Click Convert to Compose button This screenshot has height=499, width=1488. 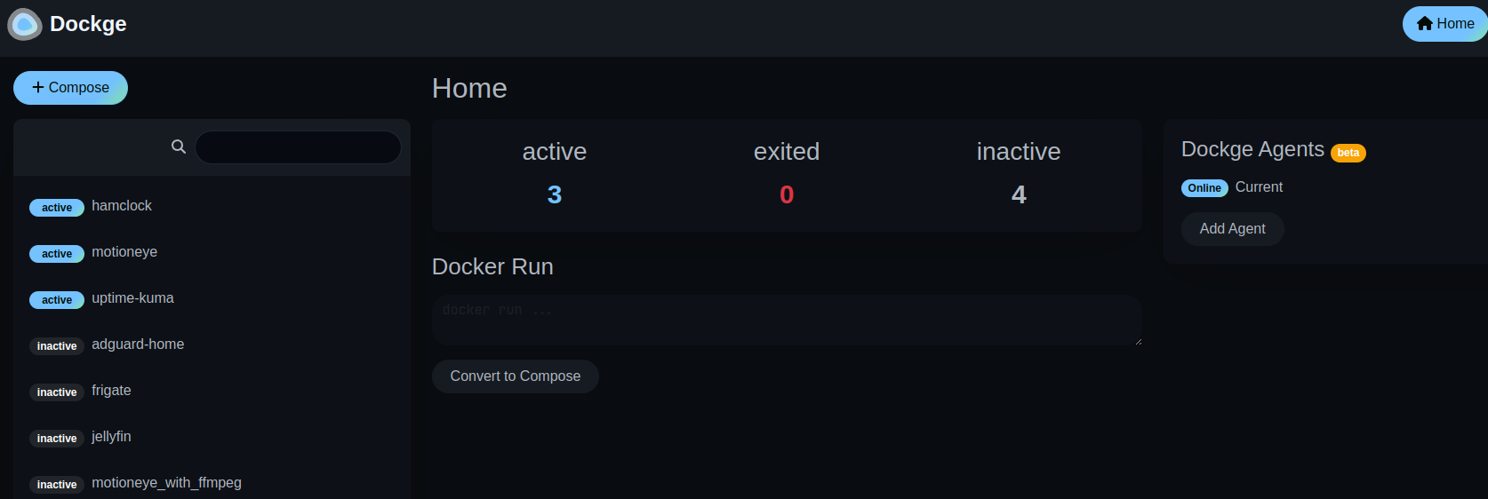(516, 376)
